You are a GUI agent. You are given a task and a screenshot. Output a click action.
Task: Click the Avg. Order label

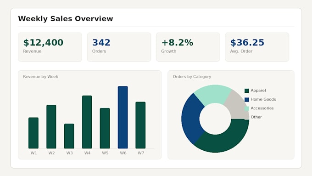241,51
